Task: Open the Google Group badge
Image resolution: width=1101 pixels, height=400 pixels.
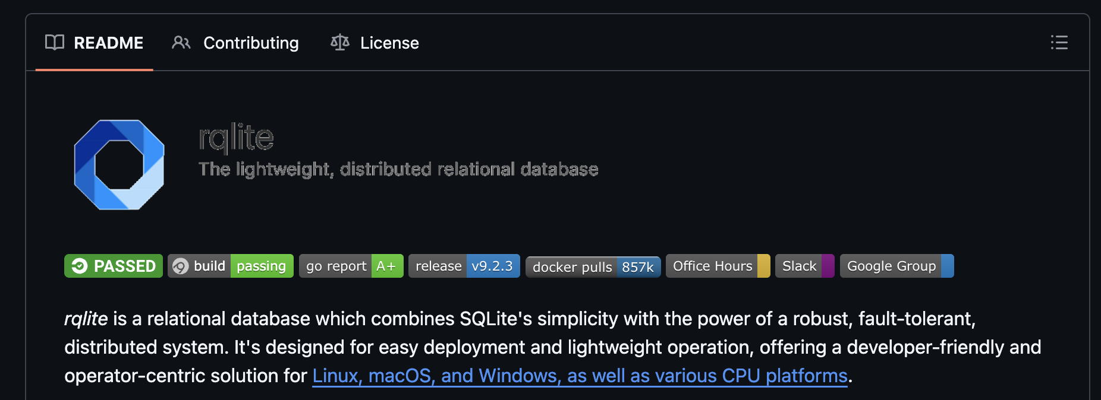Action: [x=897, y=266]
